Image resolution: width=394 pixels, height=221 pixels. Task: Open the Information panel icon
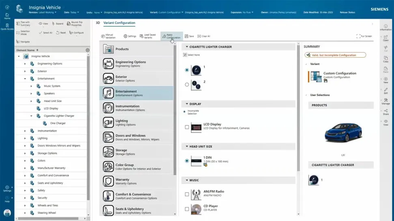click(385, 27)
